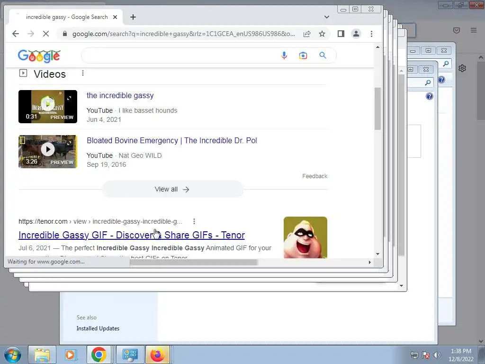Click scroll-down arrow of Chrome page scrollbar
Viewport: 485px width, 364px height.
pyautogui.click(x=377, y=254)
